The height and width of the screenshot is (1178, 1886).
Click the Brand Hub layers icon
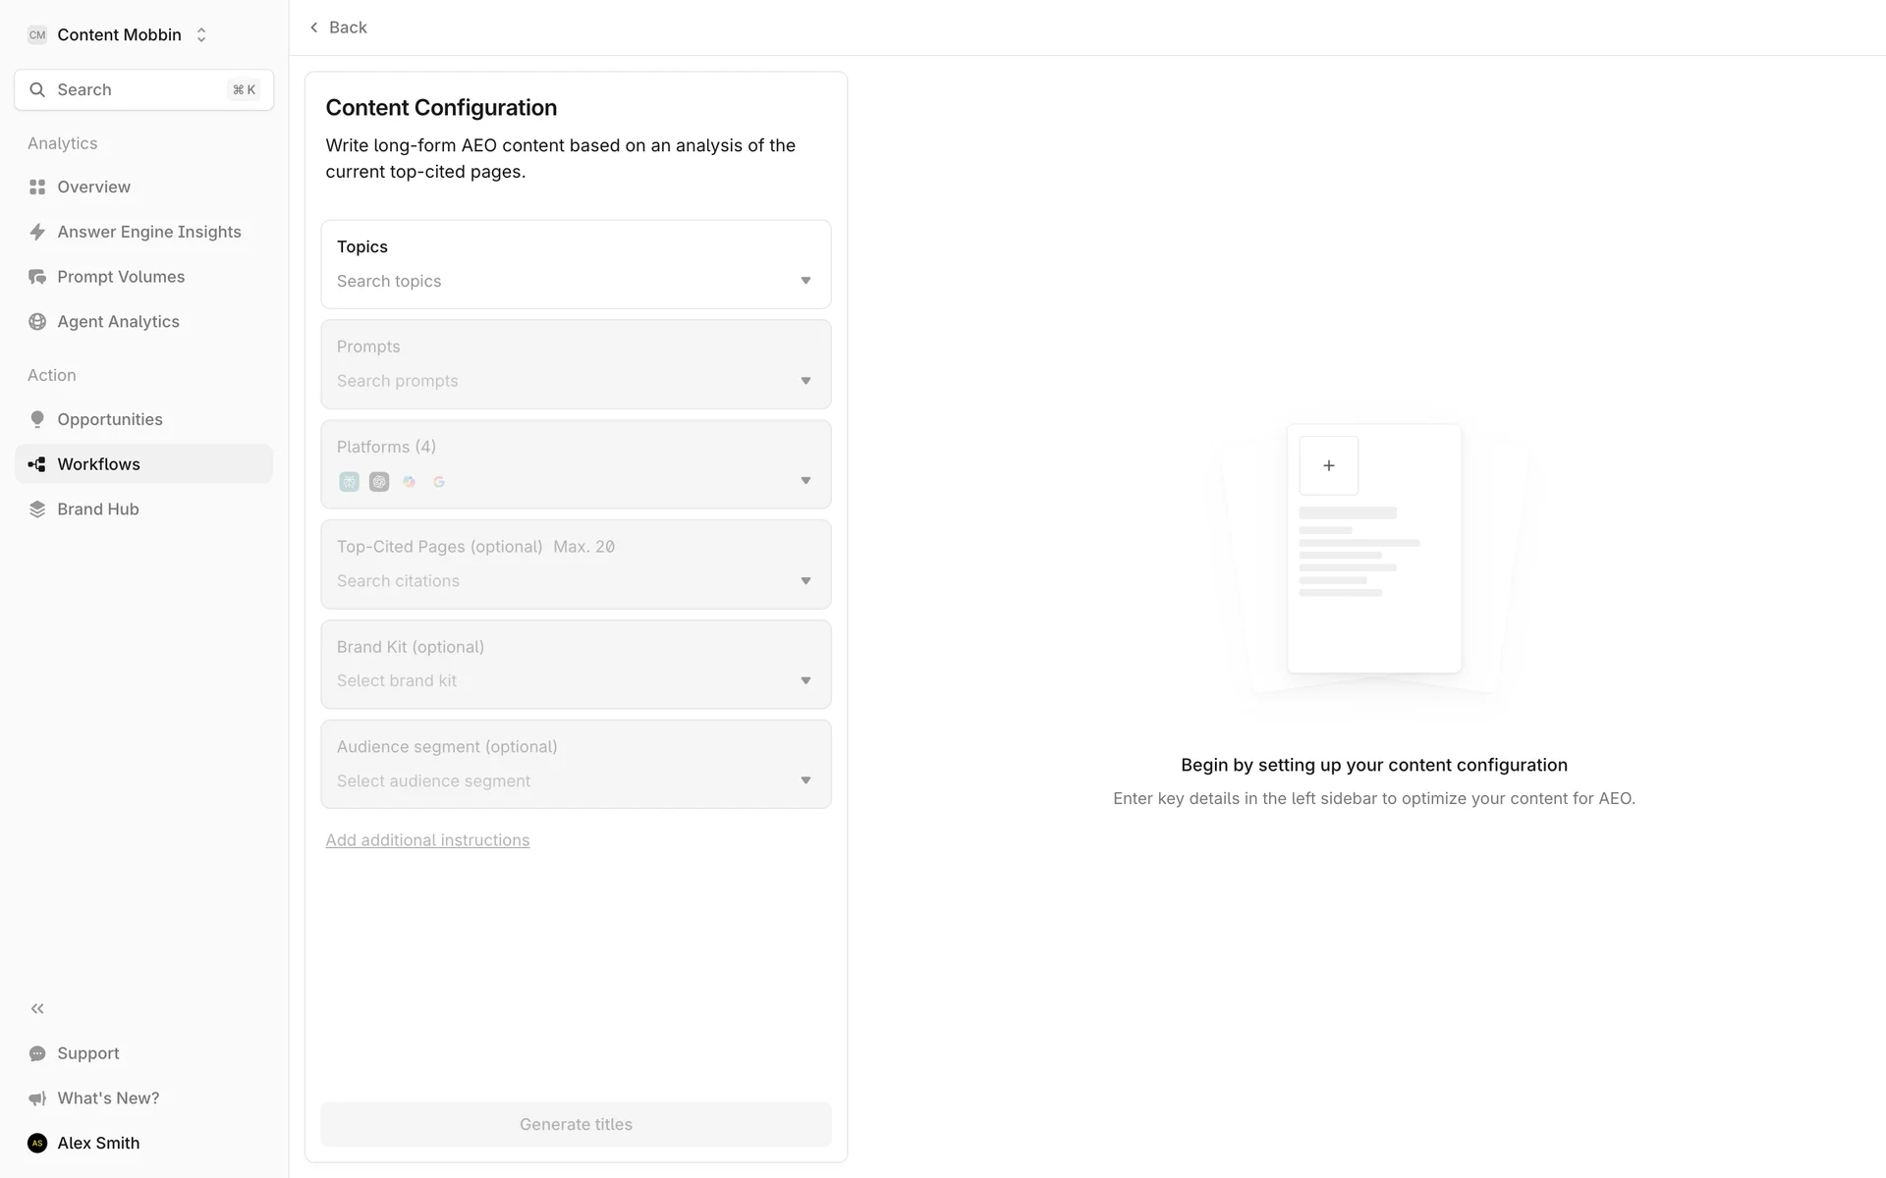[x=37, y=509]
